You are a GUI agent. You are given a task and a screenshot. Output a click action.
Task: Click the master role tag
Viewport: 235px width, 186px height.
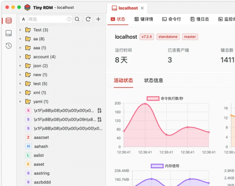(x=190, y=37)
